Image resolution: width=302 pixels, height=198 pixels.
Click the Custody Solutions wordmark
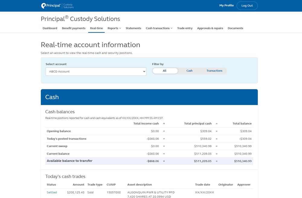coord(68,5)
